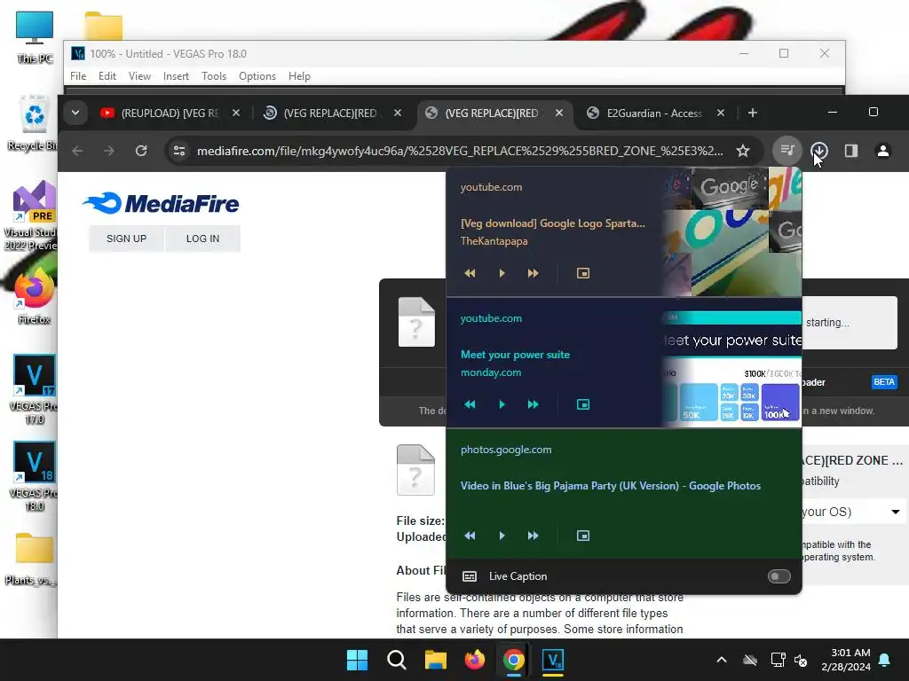The height and width of the screenshot is (681, 909).
Task: Open the Help menu in VEGAS Pro
Action: tap(299, 76)
